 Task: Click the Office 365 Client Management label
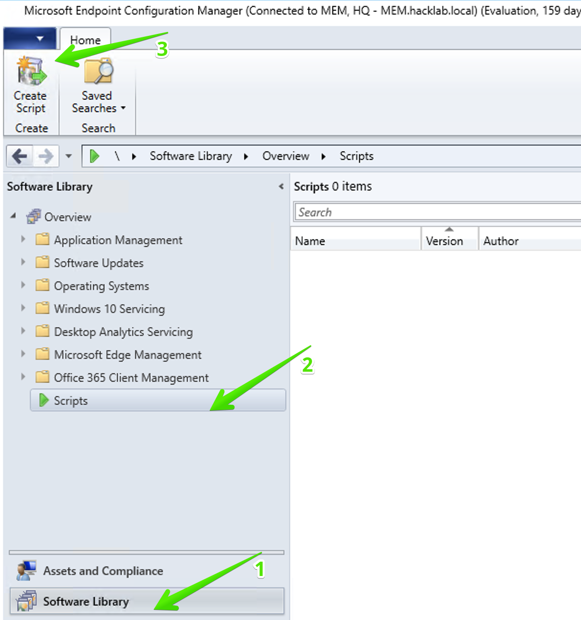click(132, 378)
